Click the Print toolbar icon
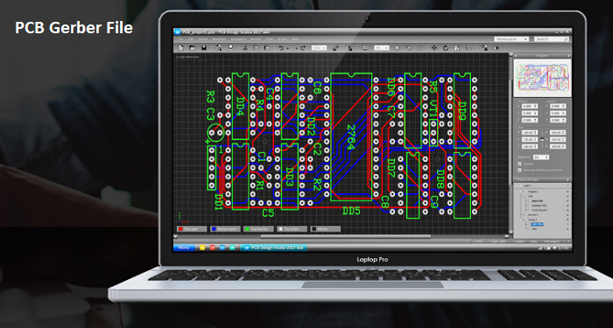Screen dimensions: 613x328 [x=230, y=47]
